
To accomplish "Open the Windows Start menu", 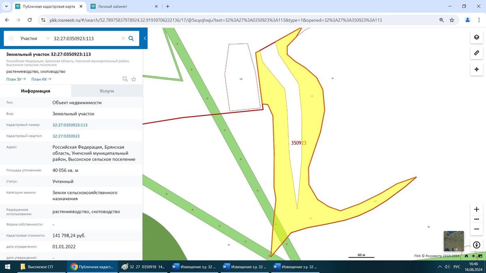I will coord(7,267).
